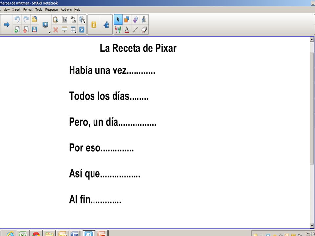This screenshot has height=236, width=315.
Task: Select the 'Así que' text line
Action: tap(105, 173)
